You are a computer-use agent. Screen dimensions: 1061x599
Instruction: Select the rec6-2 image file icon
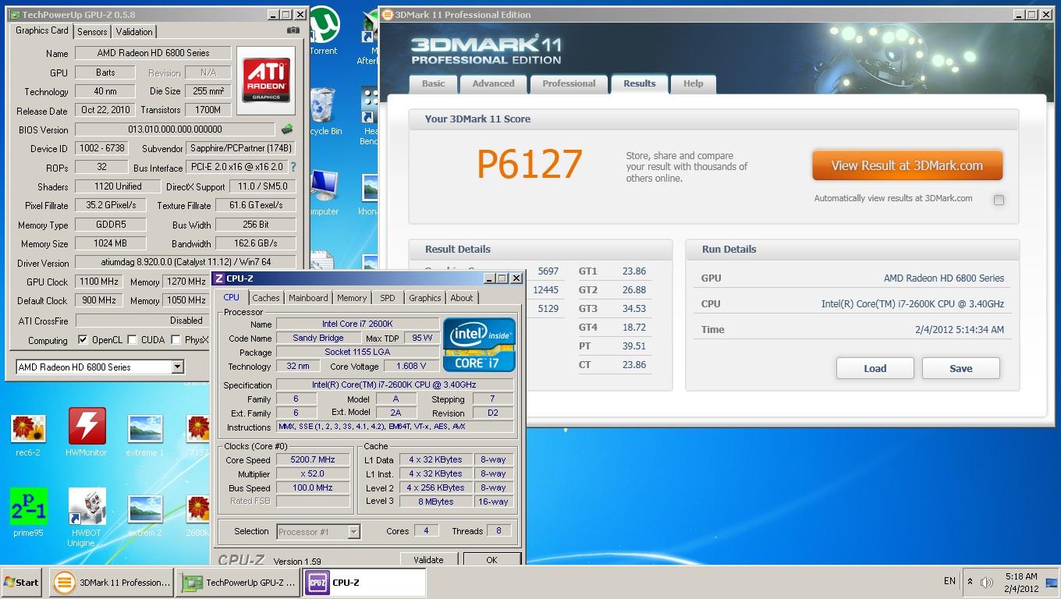pos(28,435)
